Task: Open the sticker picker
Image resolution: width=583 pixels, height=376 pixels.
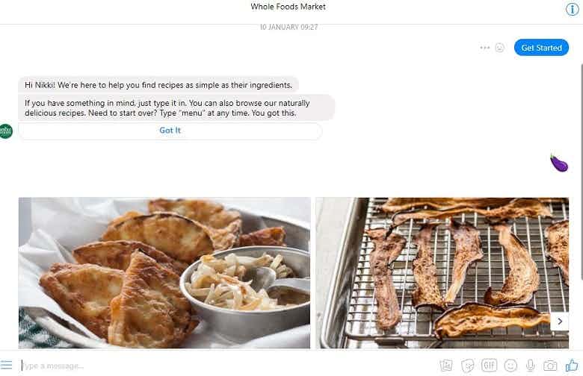Action: coord(468,366)
